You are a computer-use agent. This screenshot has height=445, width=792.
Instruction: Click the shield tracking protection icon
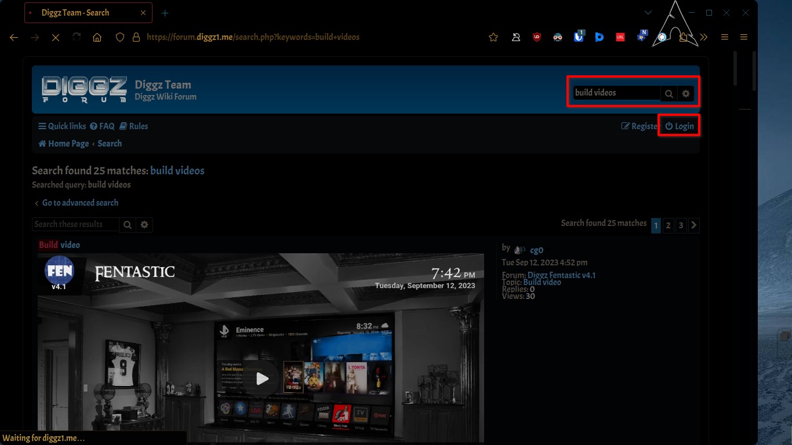coord(120,37)
